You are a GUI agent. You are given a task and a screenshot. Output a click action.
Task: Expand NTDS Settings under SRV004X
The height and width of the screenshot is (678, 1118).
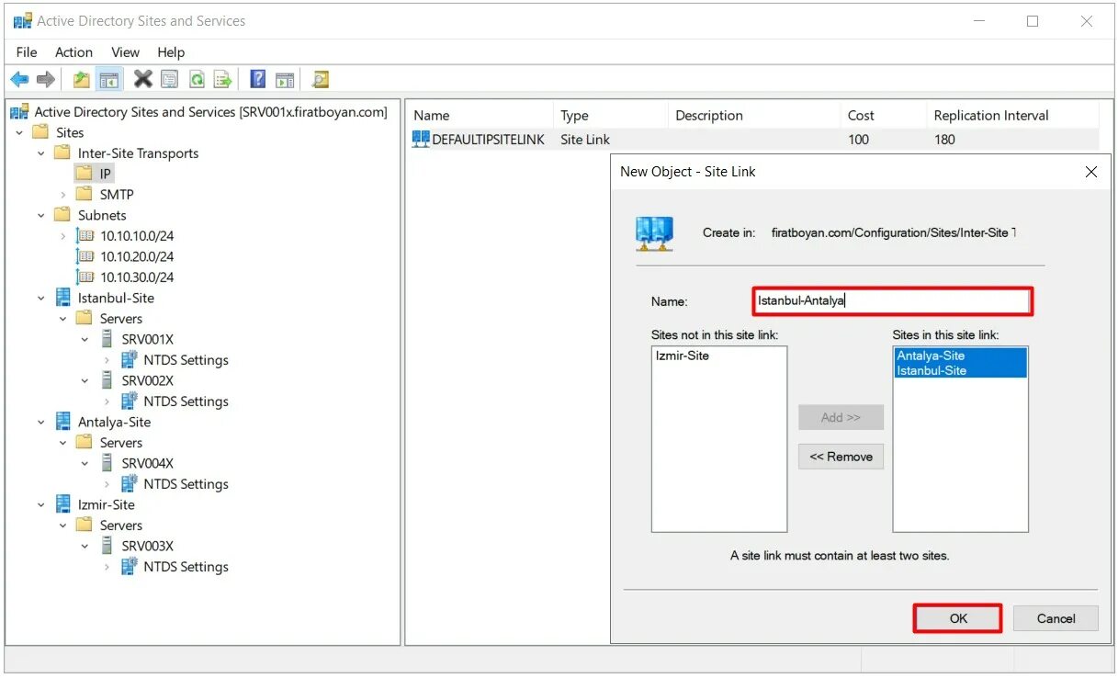tap(107, 484)
